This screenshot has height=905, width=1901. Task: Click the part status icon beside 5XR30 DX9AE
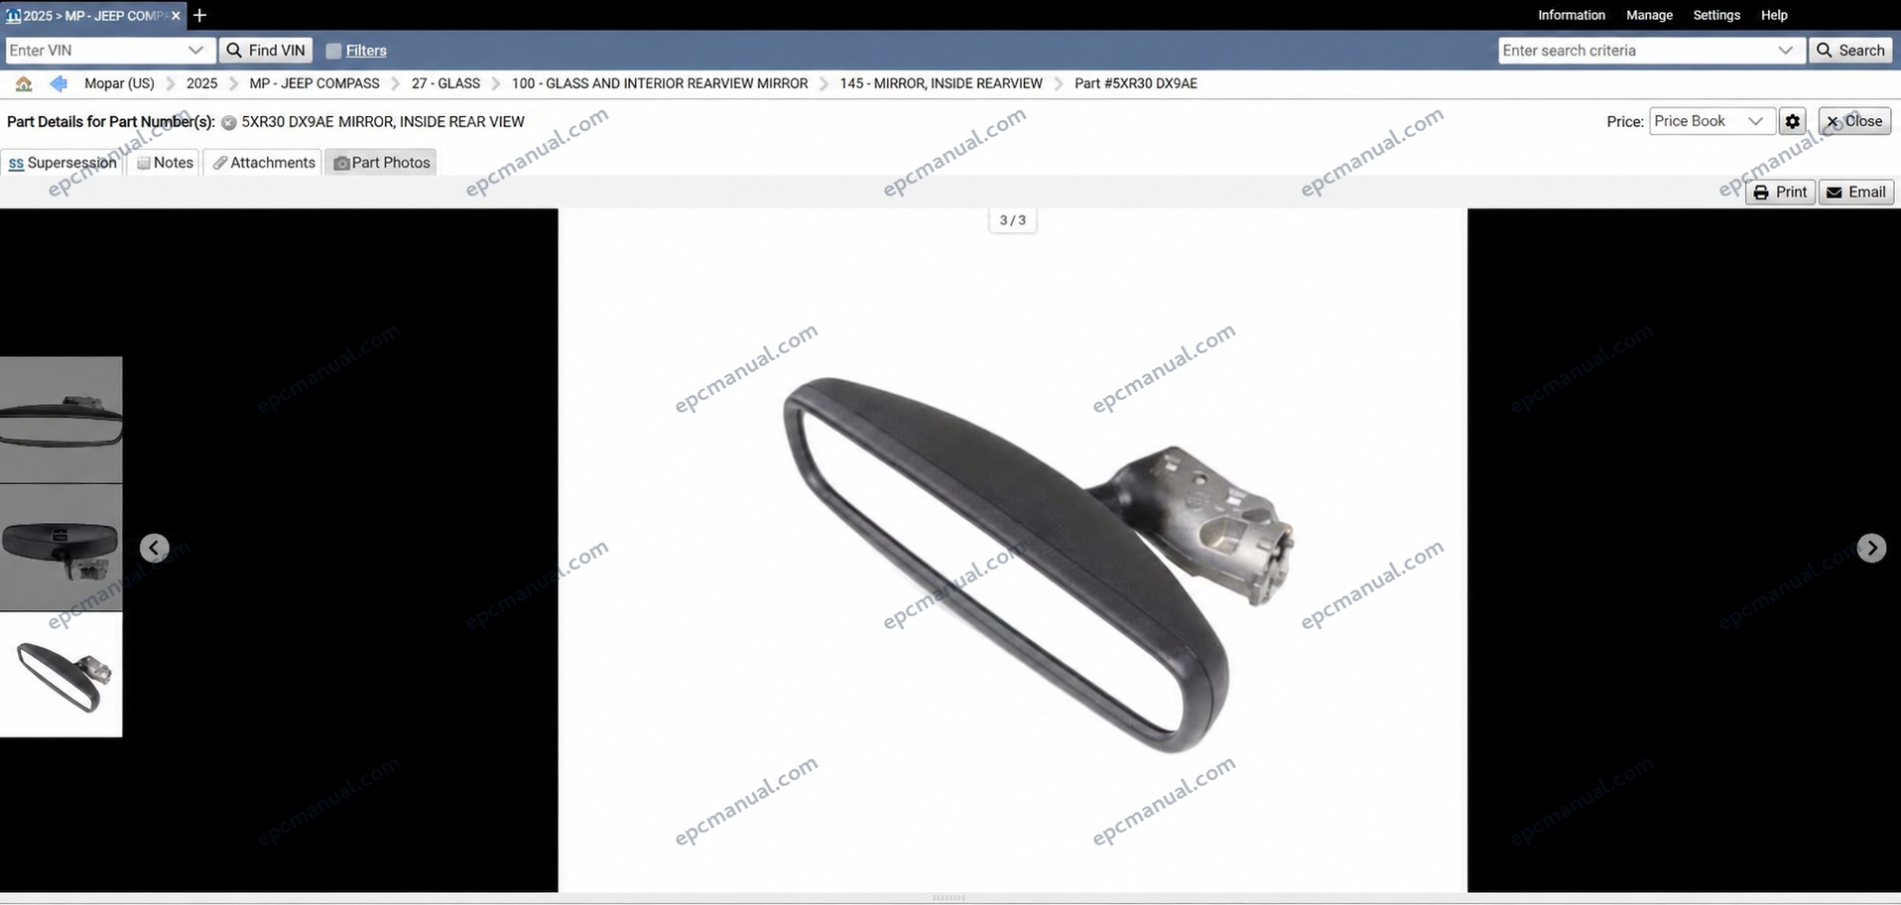[x=228, y=122]
